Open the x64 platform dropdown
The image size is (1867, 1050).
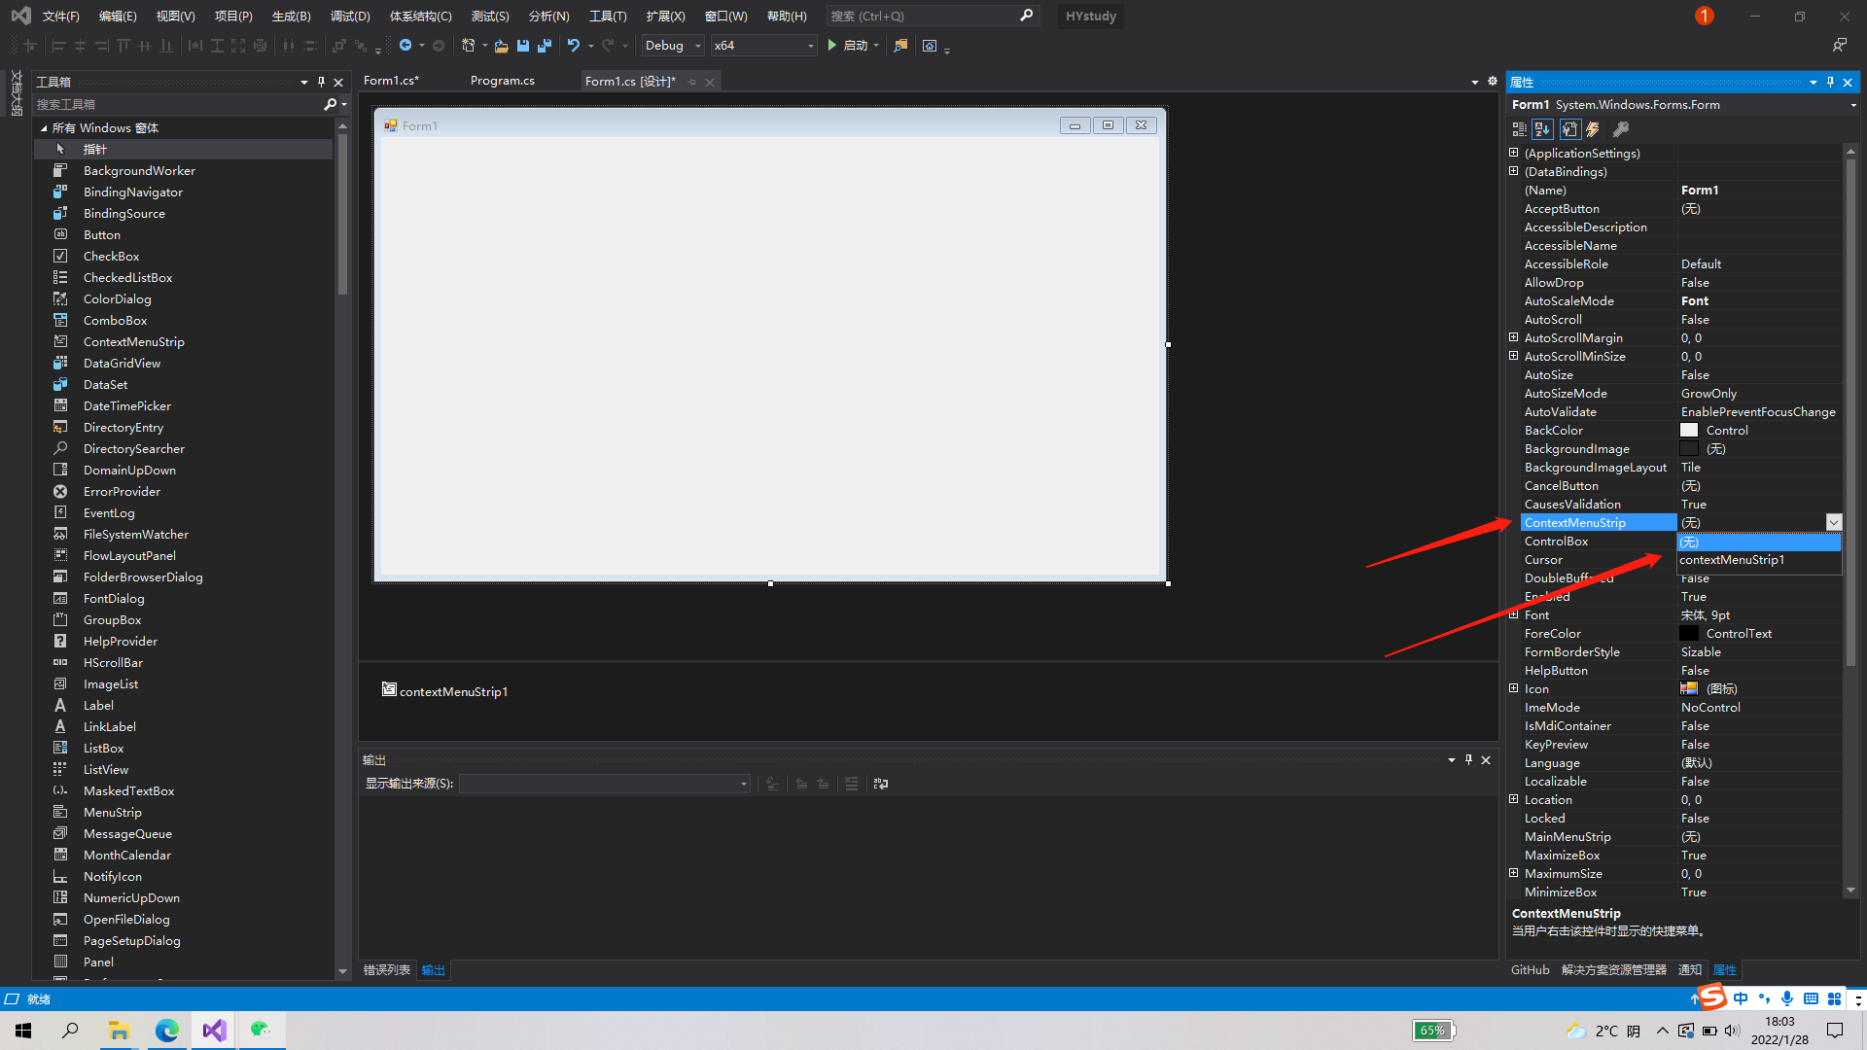(810, 45)
